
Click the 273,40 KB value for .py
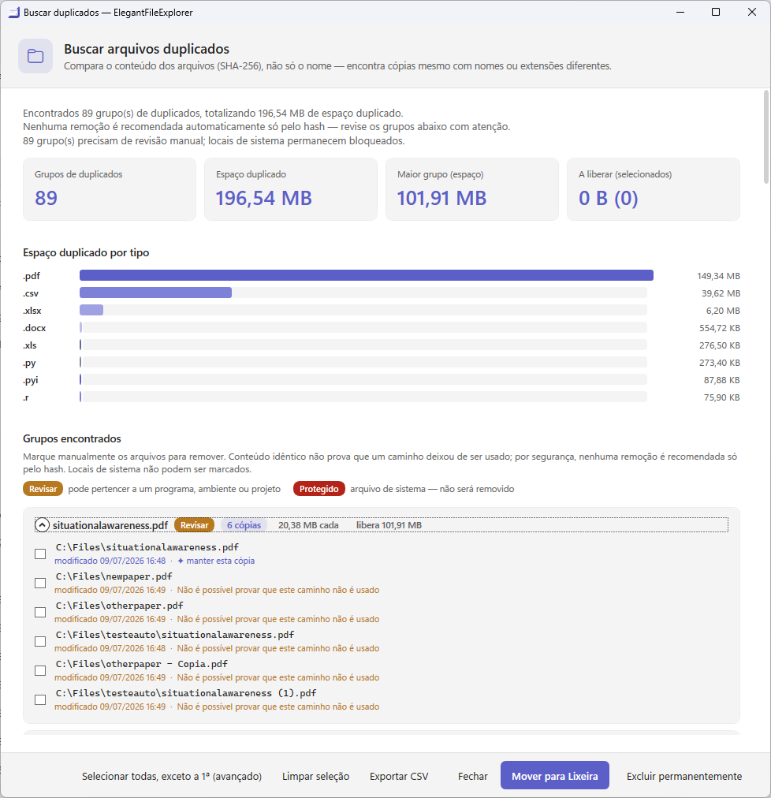pos(720,363)
